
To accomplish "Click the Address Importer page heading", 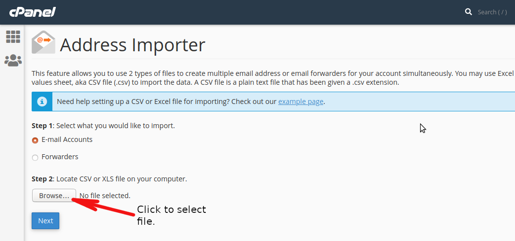I will (132, 45).
